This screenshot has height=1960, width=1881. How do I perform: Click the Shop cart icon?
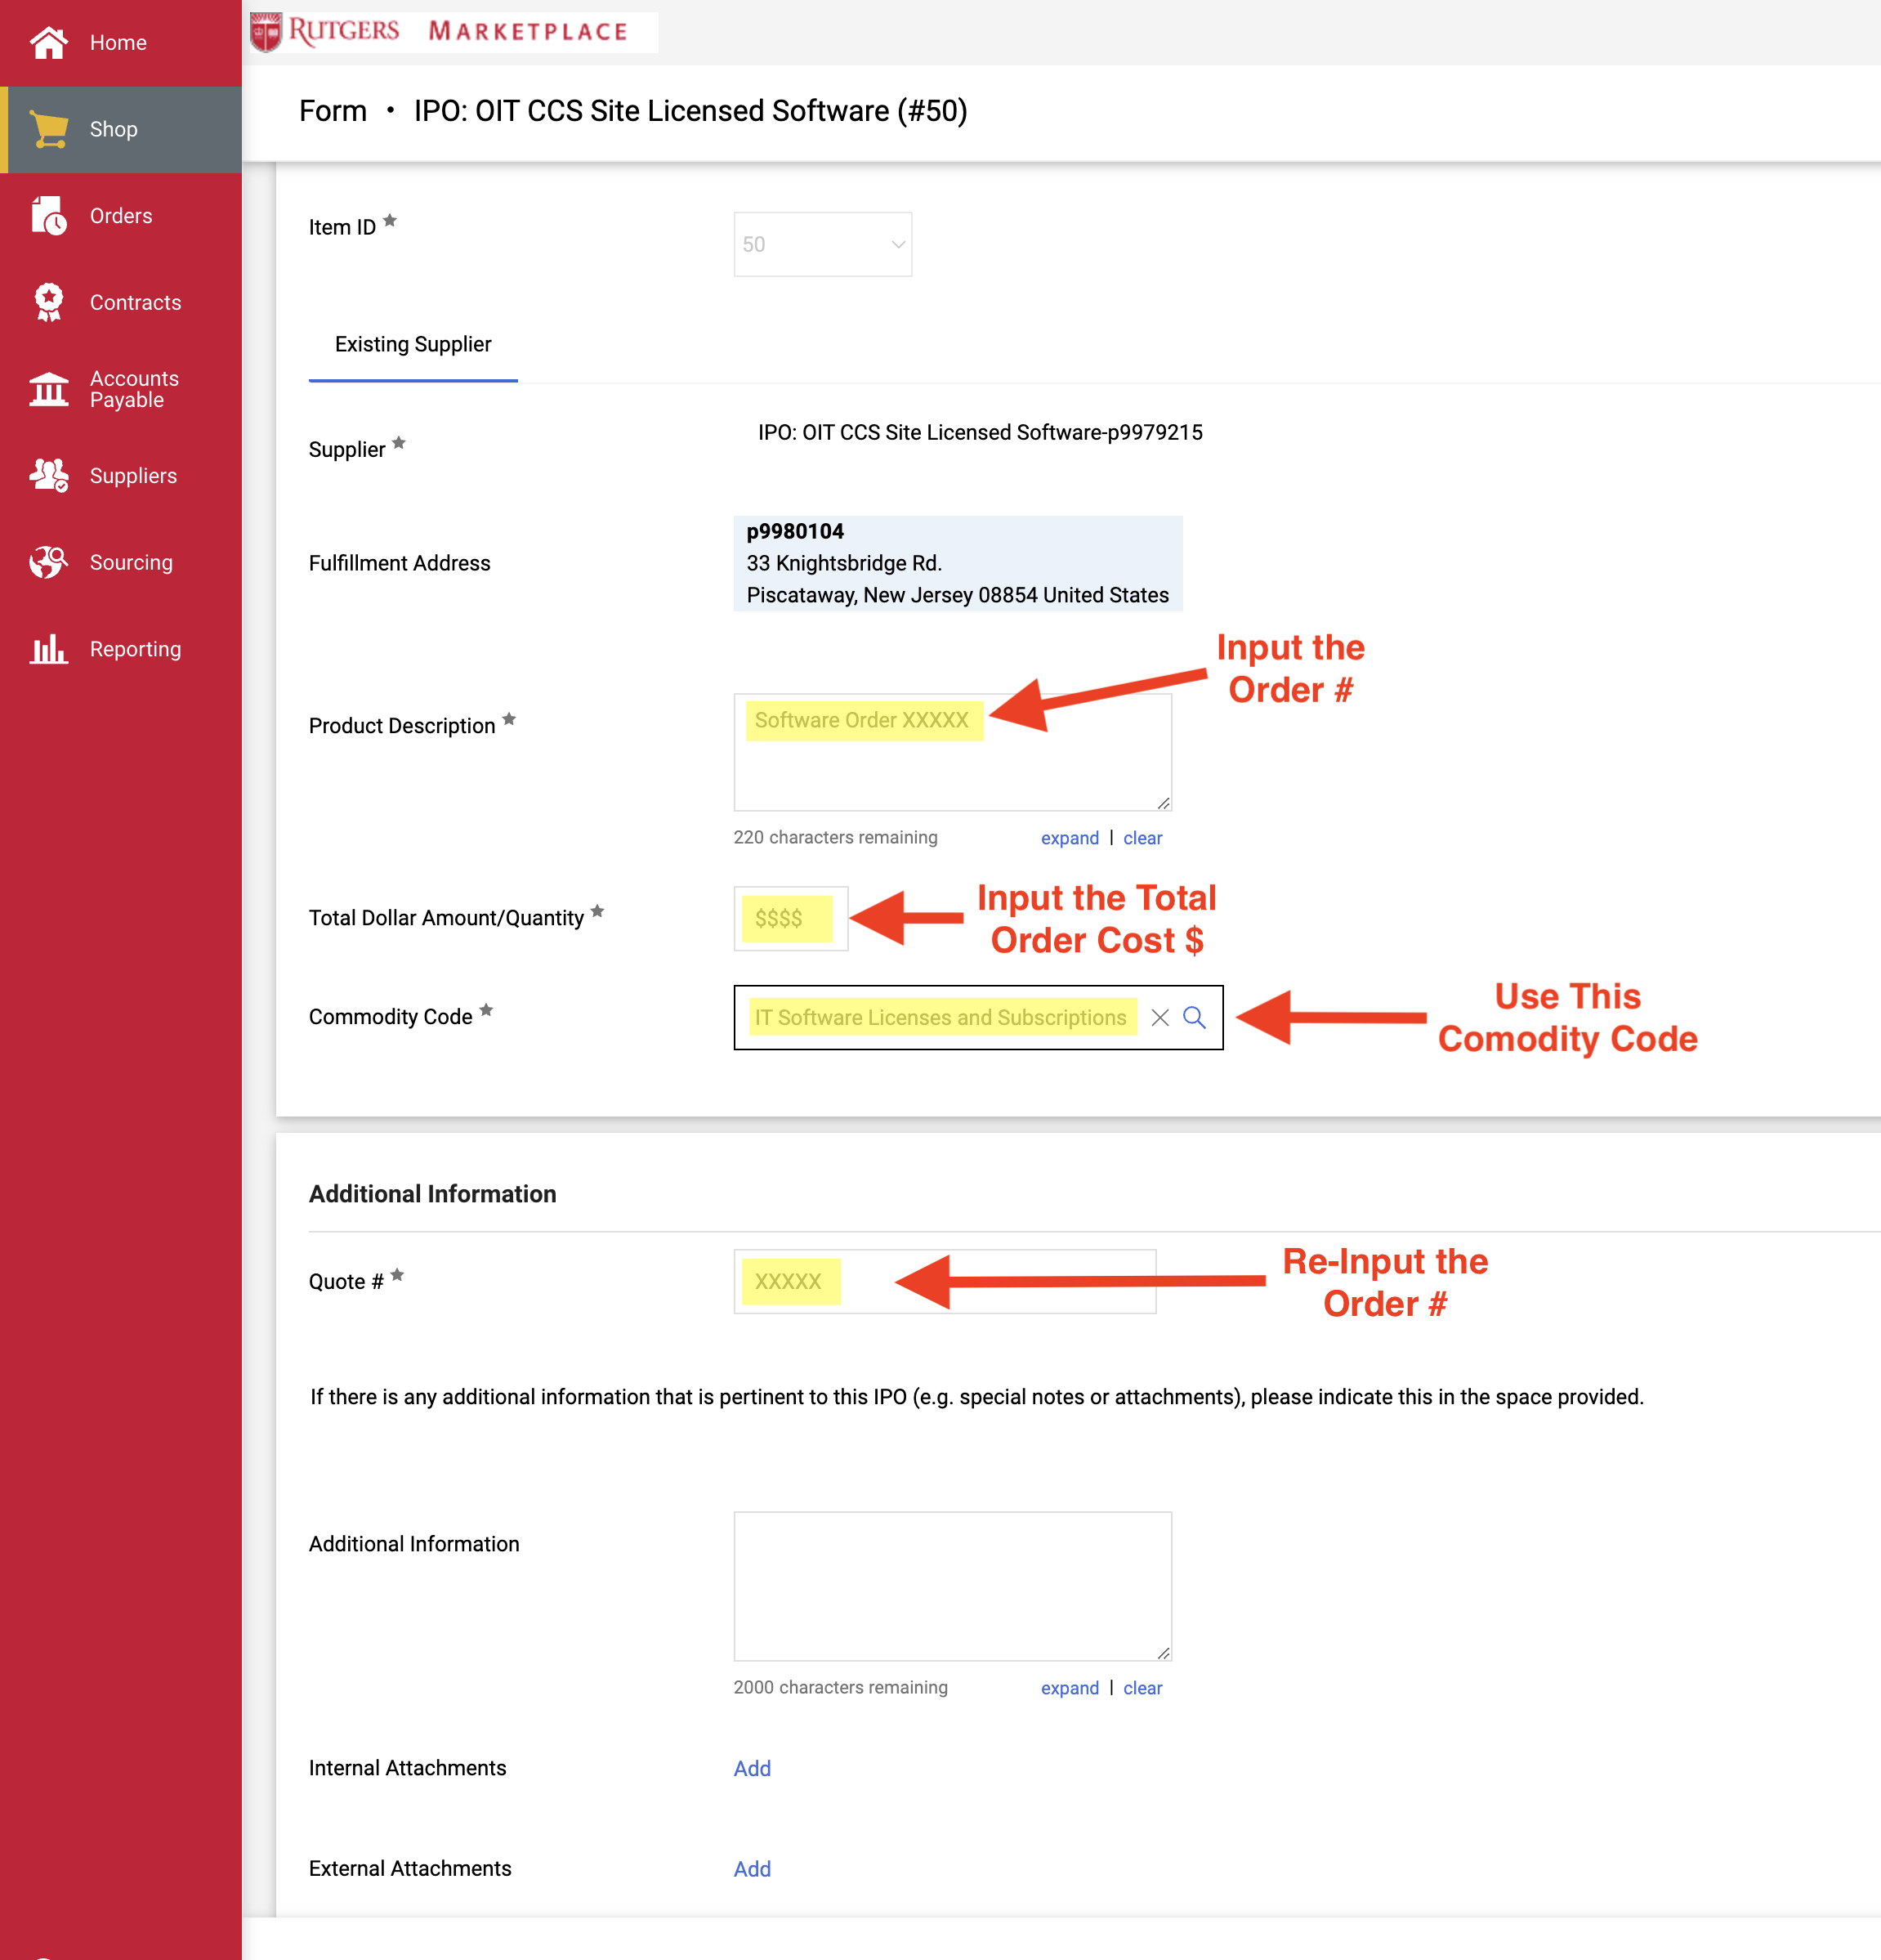48,129
